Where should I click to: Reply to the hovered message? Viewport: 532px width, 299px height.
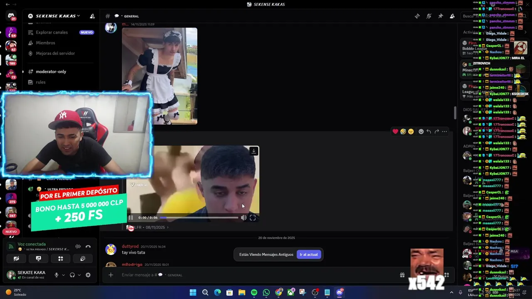pyautogui.click(x=429, y=131)
